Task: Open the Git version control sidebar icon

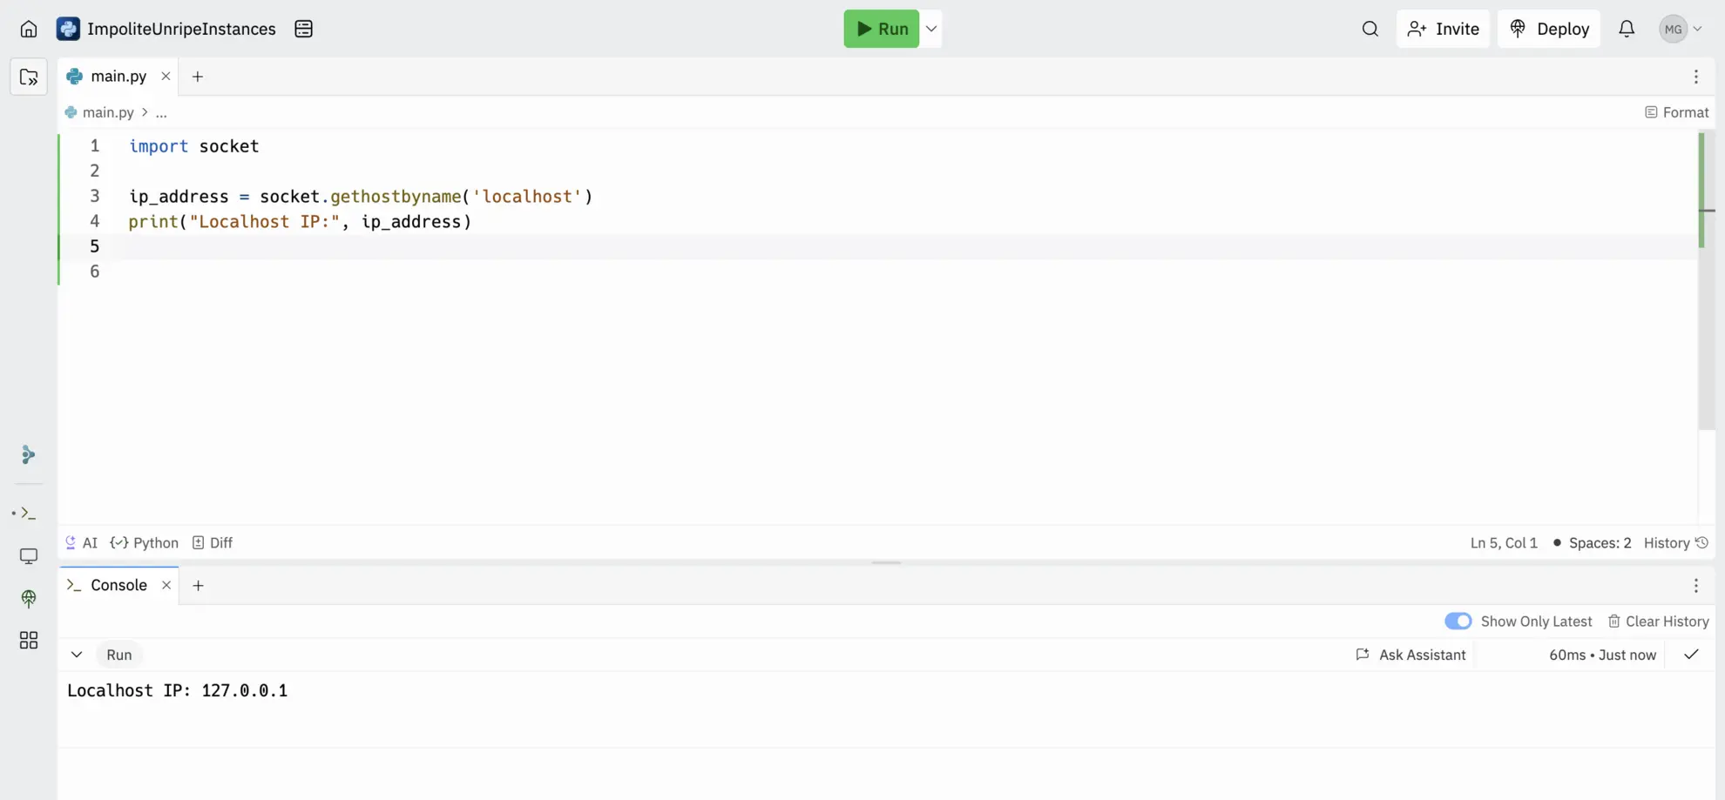Action: 29,454
